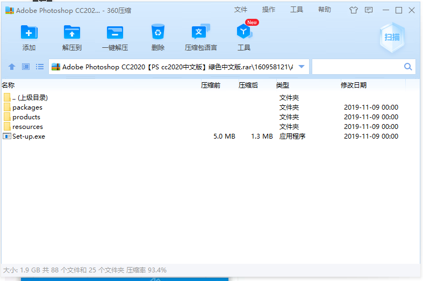Minimize the 360压缩 window
The width and height of the screenshot is (423, 281).
[x=386, y=10]
